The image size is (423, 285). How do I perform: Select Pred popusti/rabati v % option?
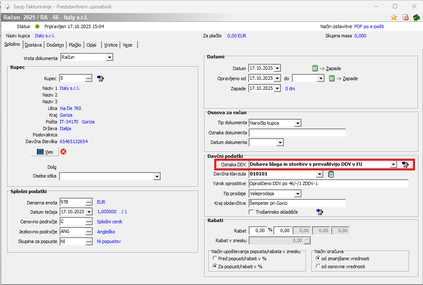point(215,258)
